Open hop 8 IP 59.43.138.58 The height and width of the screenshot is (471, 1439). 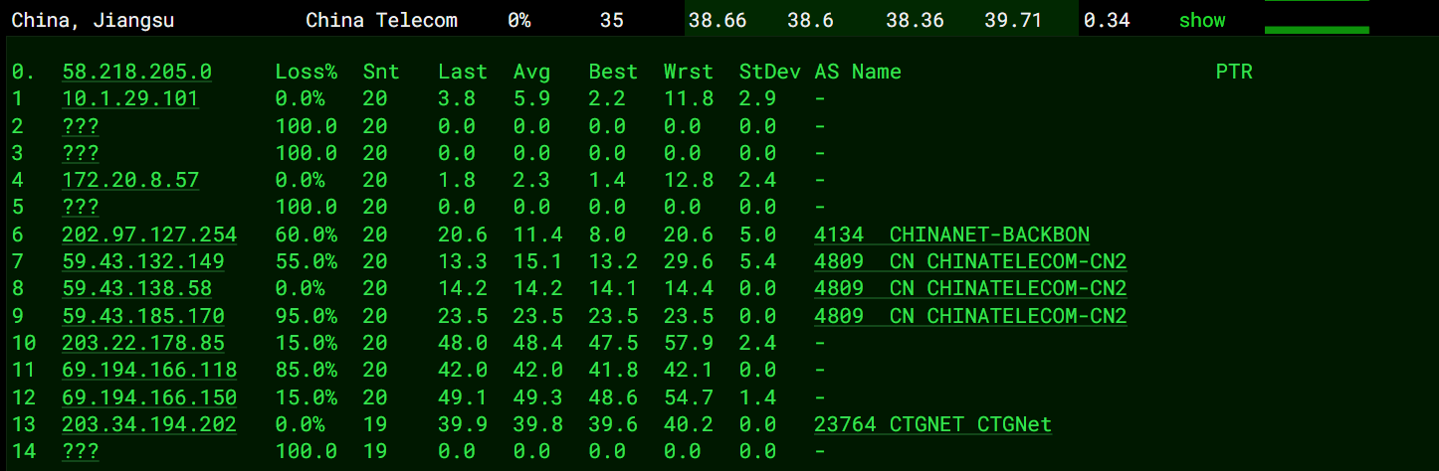click(x=136, y=288)
